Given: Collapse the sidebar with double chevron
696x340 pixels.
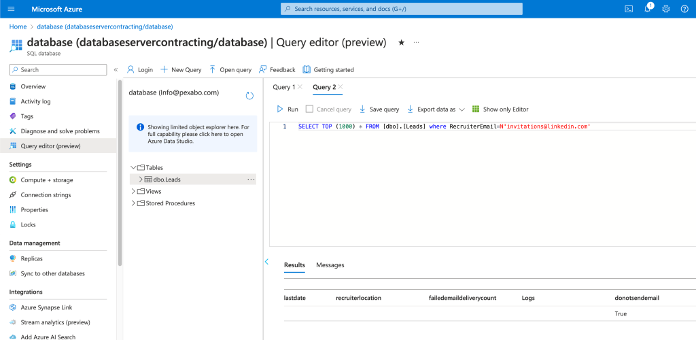Looking at the screenshot, I should click(116, 69).
